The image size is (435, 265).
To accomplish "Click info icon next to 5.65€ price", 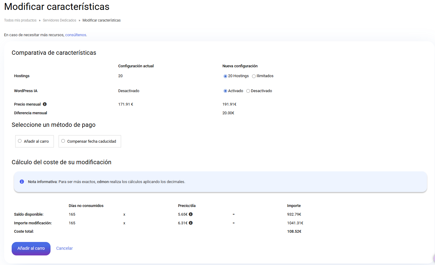I will click(x=191, y=214).
